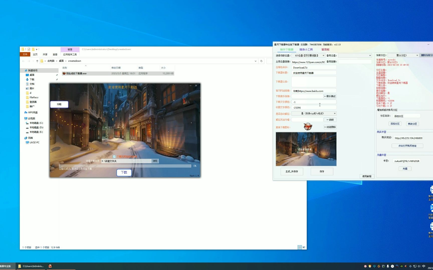
Task: Open the 备用云盘 dropdown
Action: 355,55
